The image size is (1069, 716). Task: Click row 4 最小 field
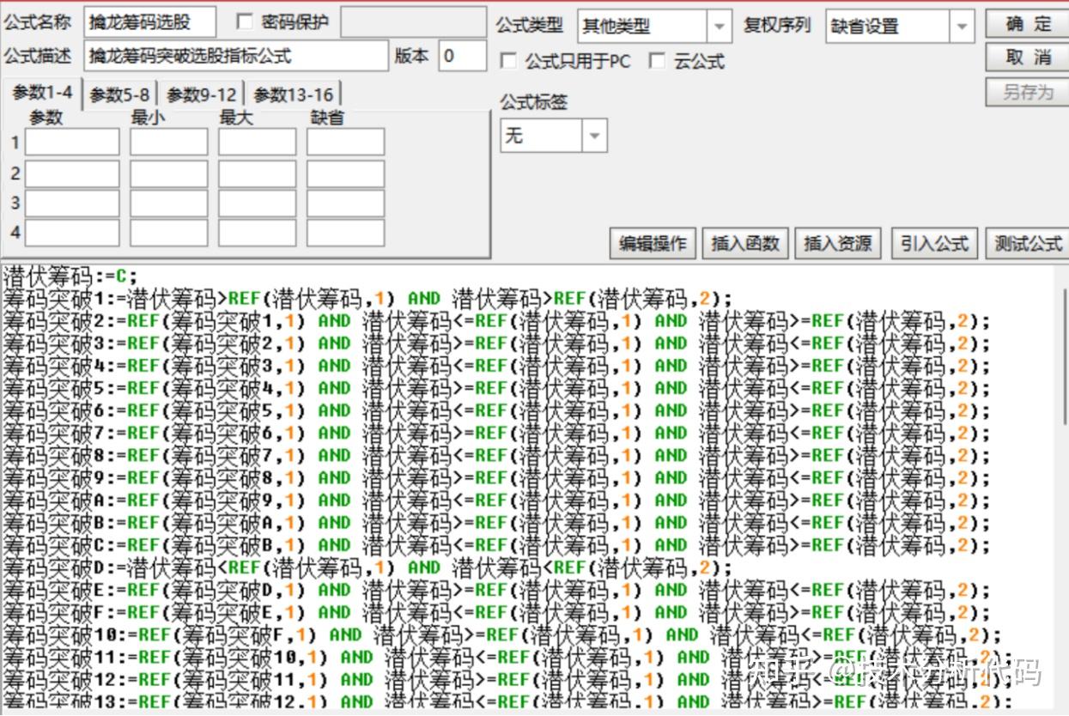pyautogui.click(x=169, y=233)
